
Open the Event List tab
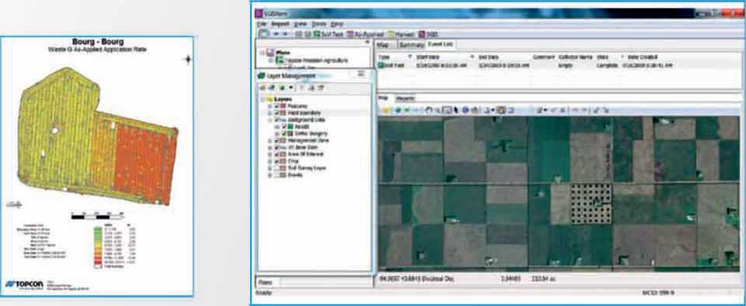tap(440, 44)
